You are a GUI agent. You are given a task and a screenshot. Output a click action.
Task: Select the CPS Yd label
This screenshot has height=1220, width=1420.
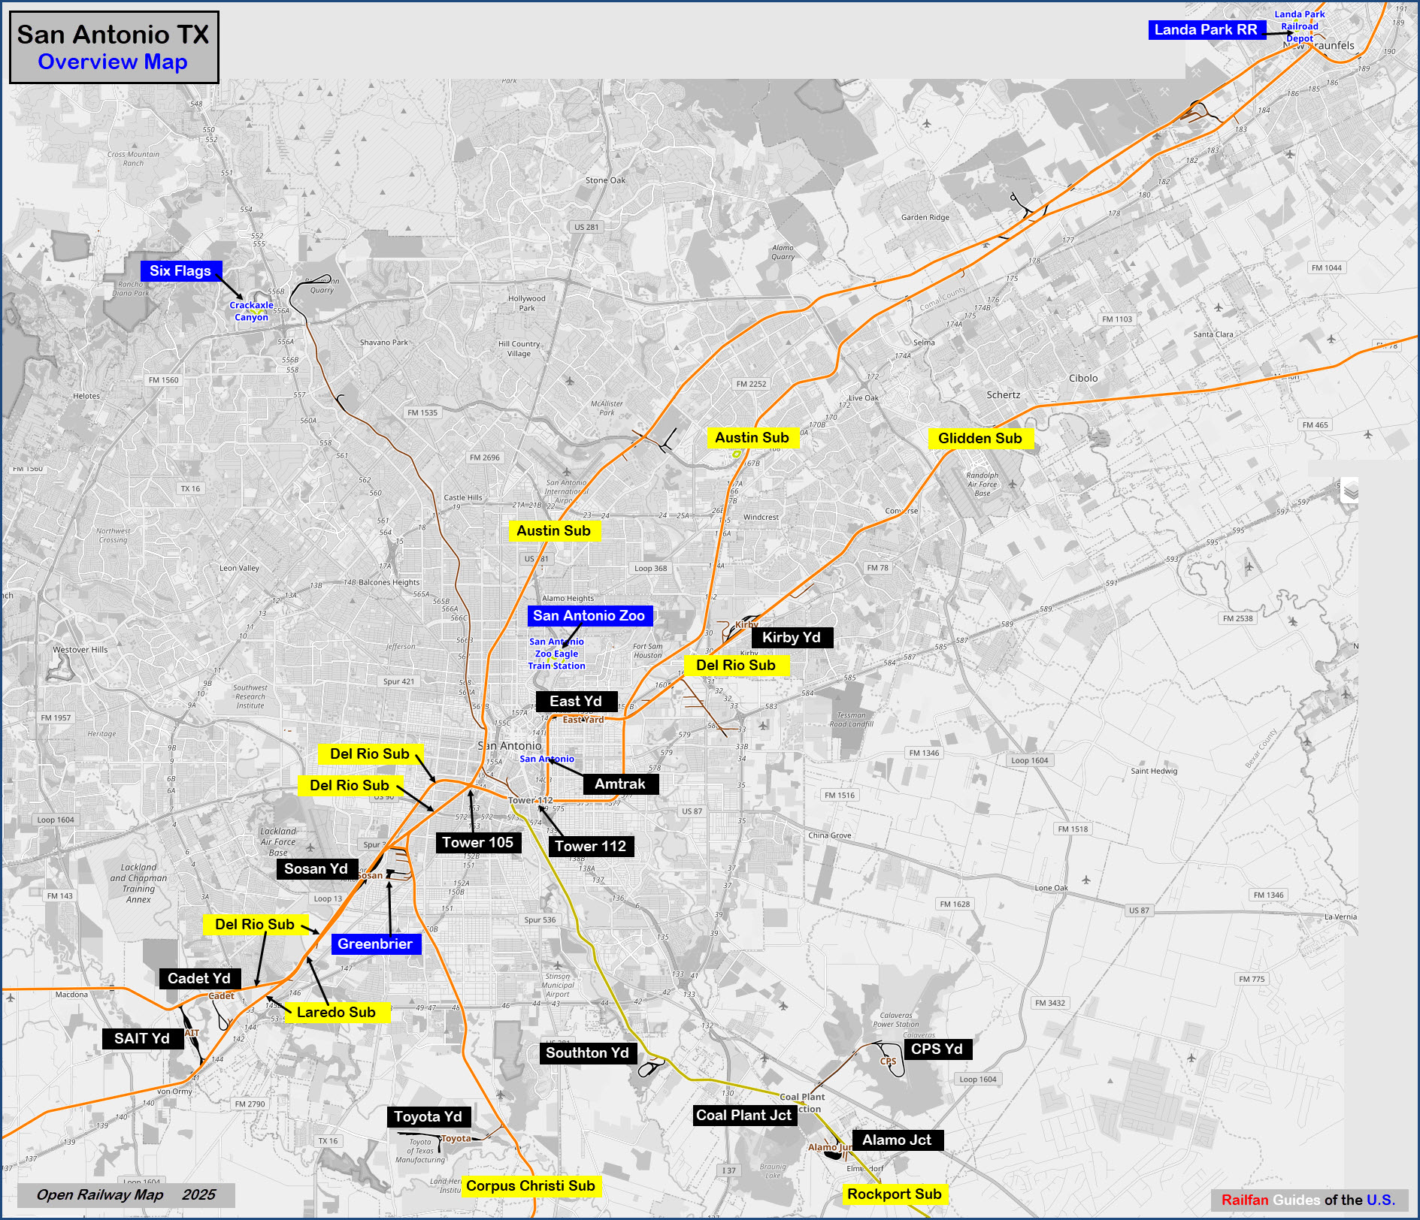tap(937, 1049)
